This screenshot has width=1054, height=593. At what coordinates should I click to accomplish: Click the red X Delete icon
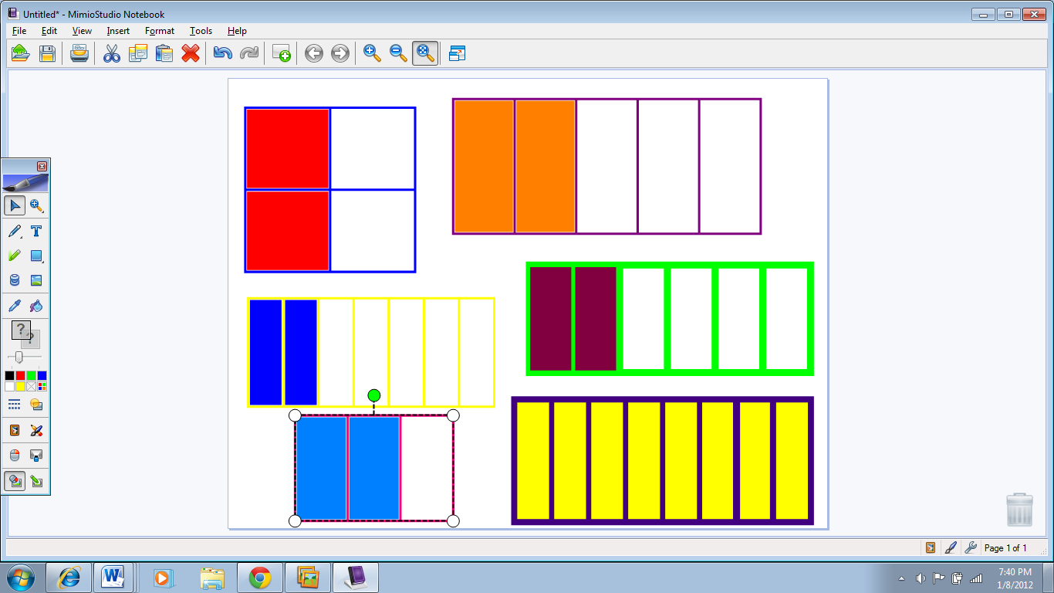pos(191,53)
